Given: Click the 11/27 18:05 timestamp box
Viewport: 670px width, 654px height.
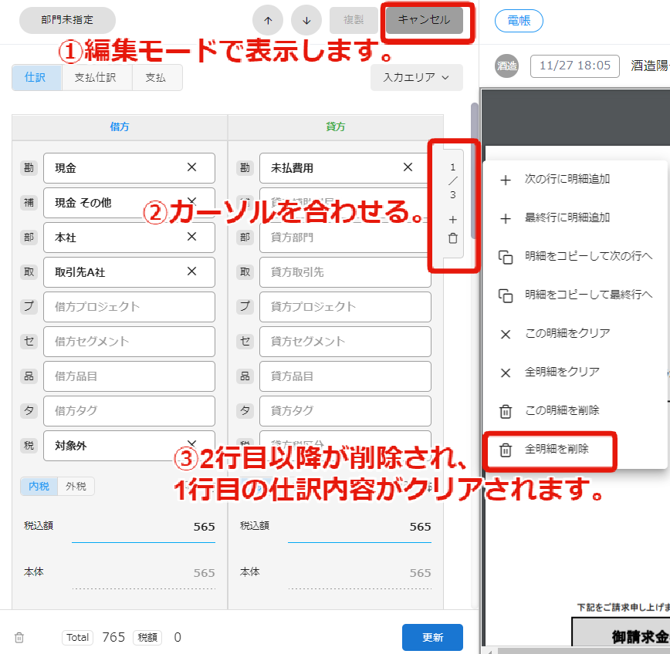Looking at the screenshot, I should 575,66.
